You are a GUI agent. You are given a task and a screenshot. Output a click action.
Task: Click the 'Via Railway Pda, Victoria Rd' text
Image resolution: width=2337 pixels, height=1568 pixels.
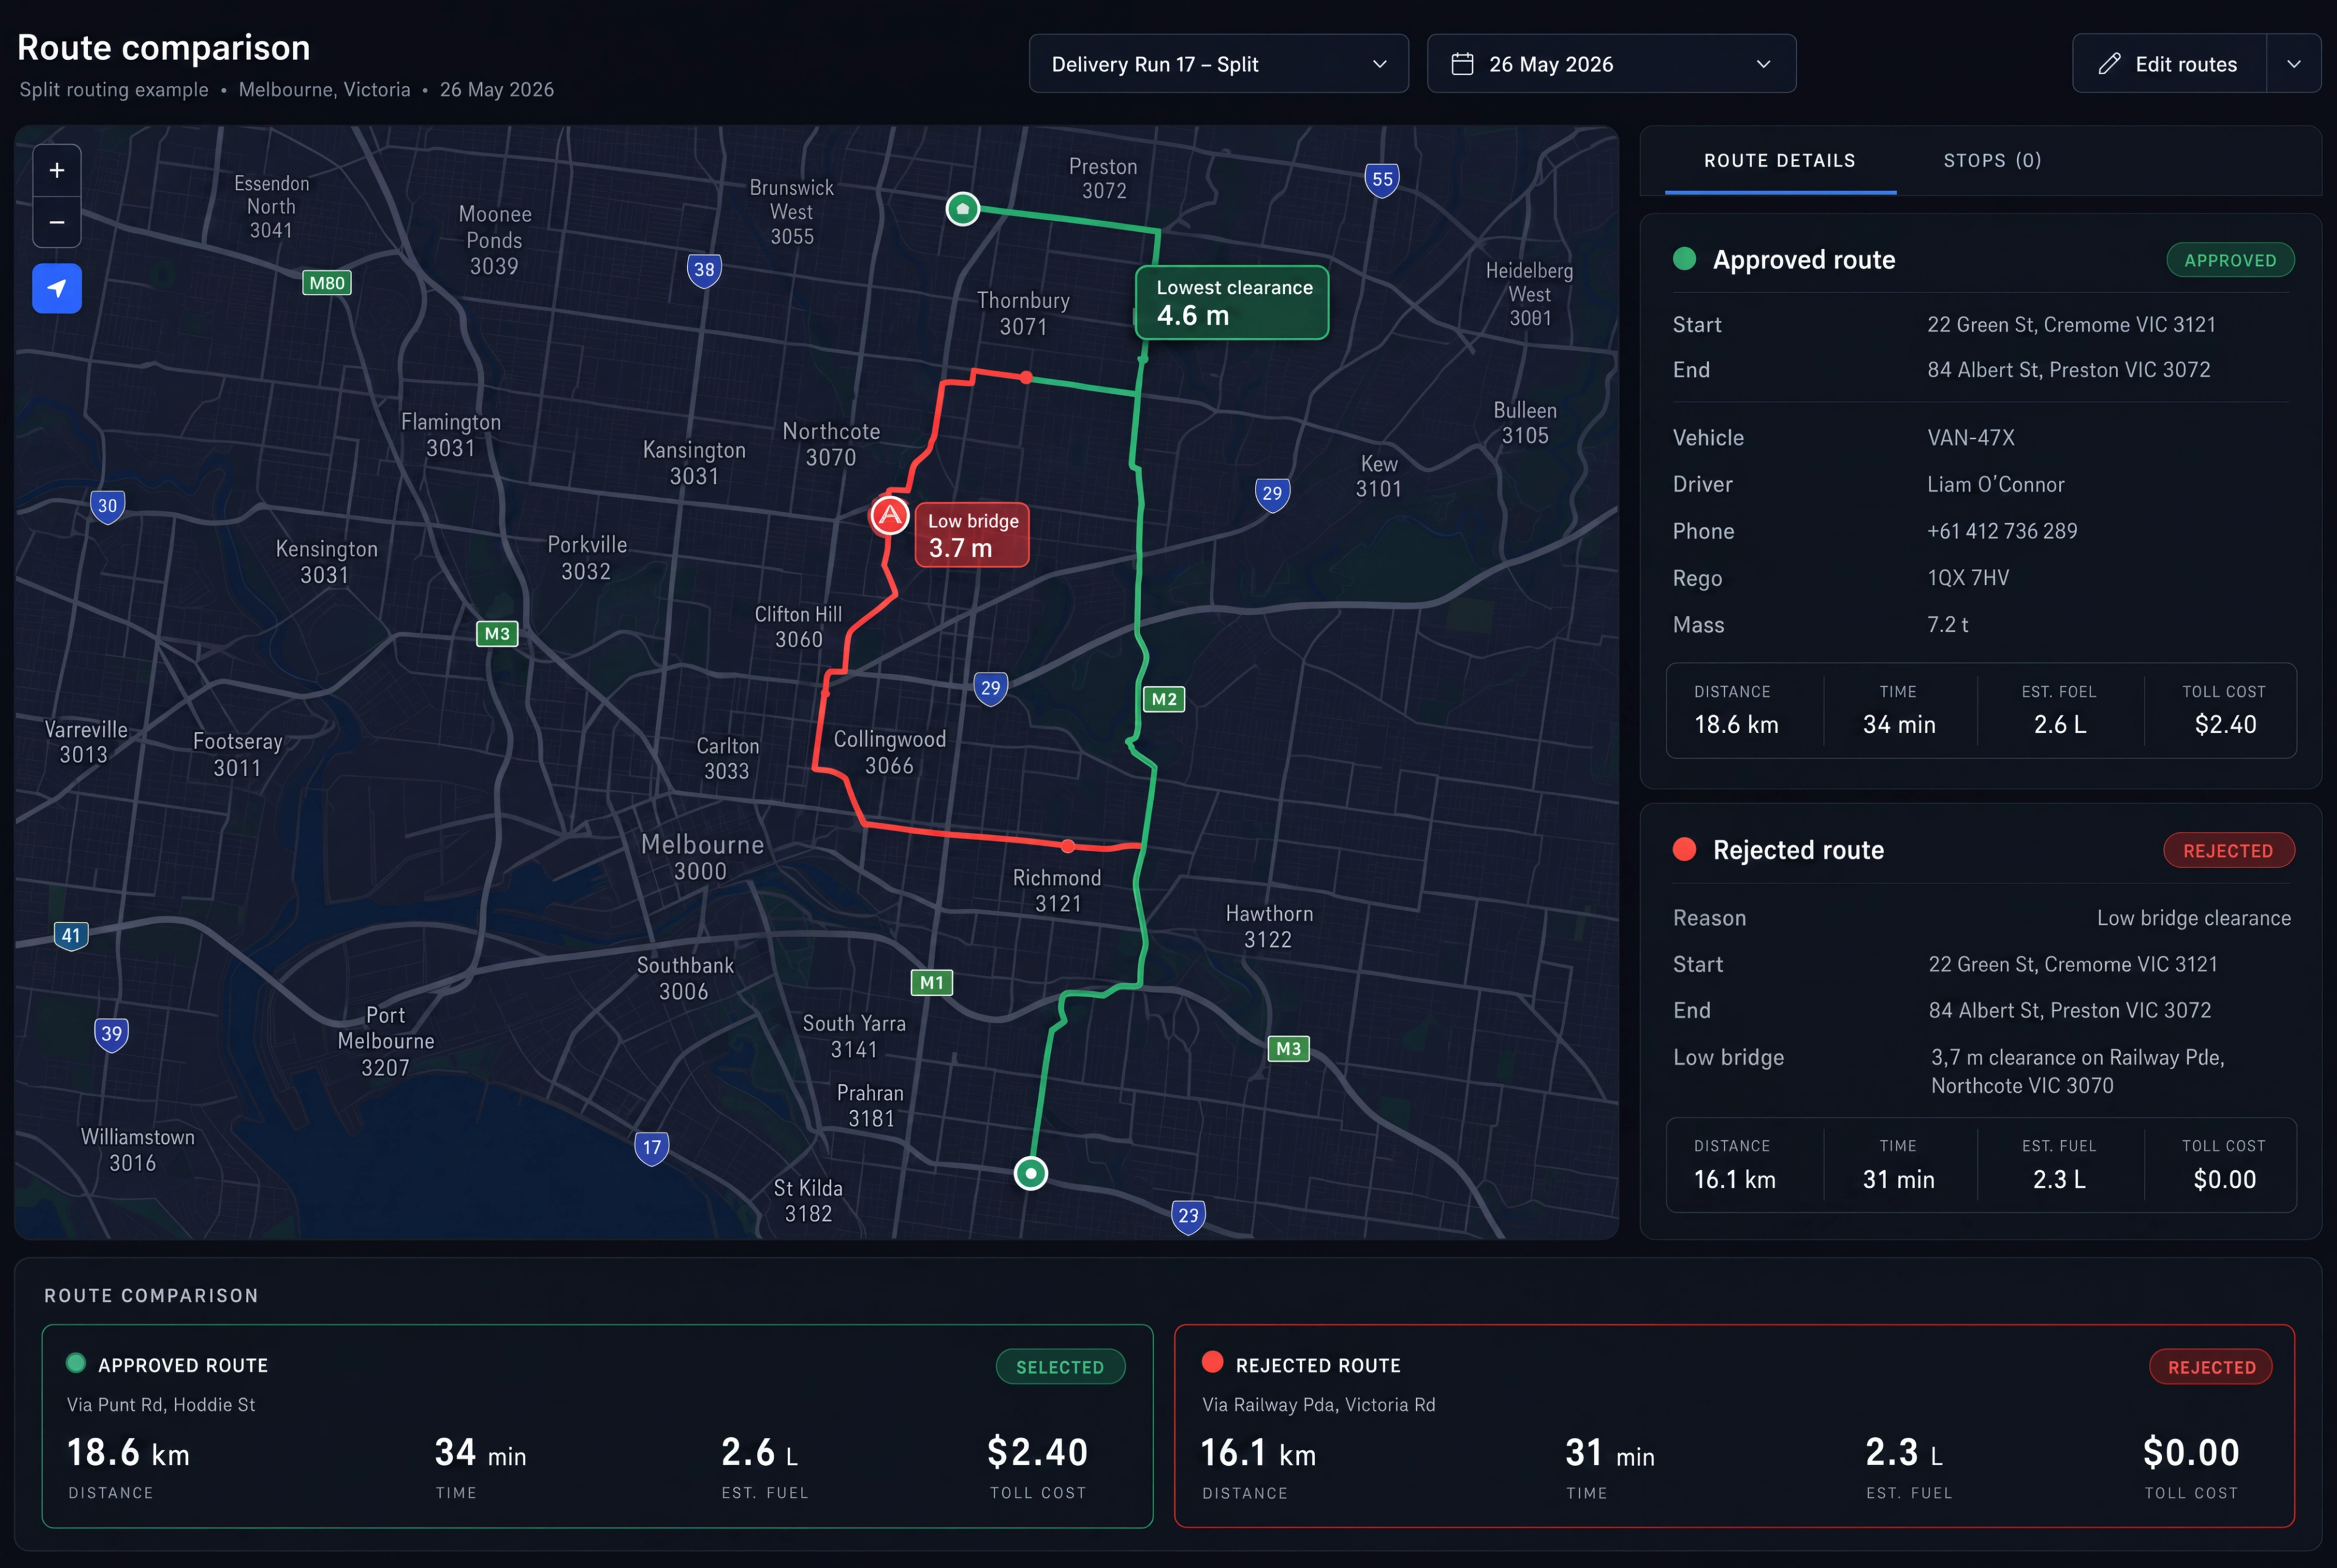click(1318, 1405)
